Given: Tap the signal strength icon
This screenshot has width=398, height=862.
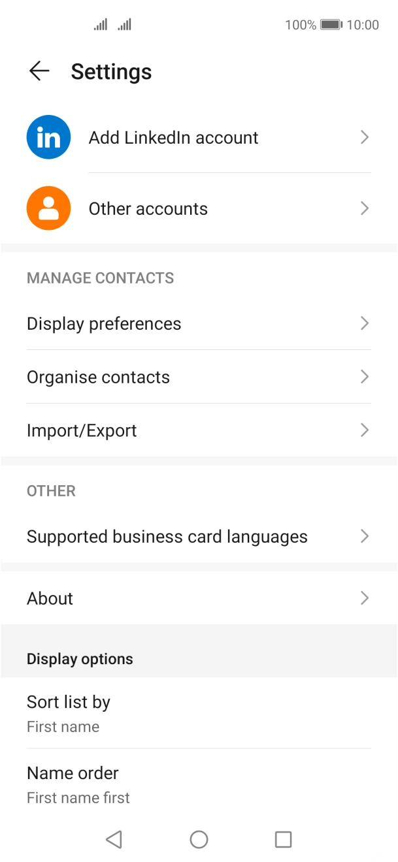Looking at the screenshot, I should [101, 25].
